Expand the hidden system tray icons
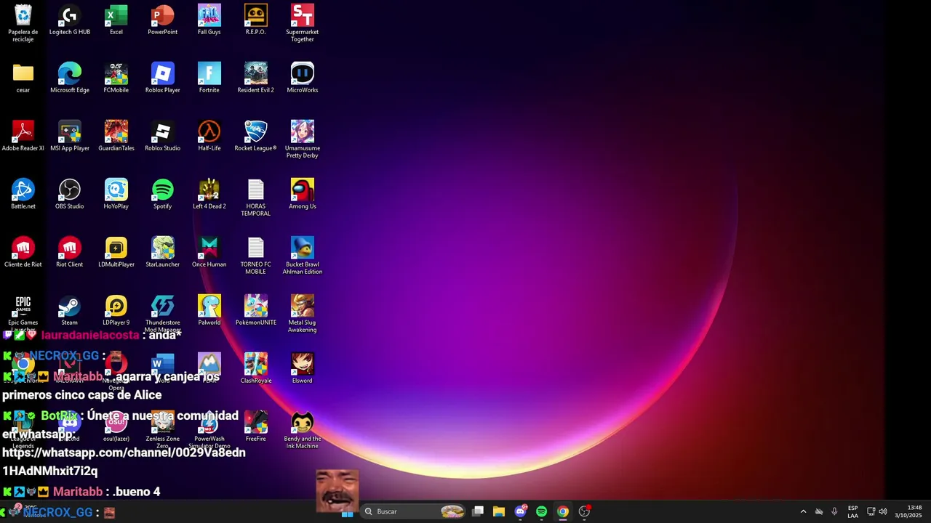The width and height of the screenshot is (931, 523). [803, 511]
